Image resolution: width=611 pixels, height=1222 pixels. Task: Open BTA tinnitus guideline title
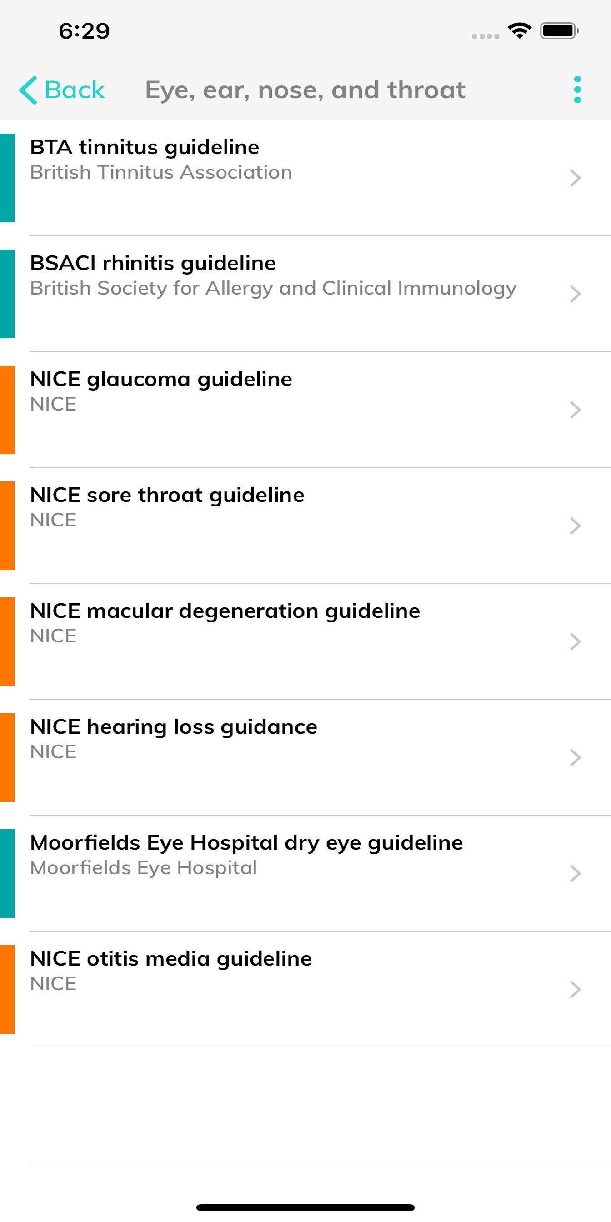click(145, 147)
